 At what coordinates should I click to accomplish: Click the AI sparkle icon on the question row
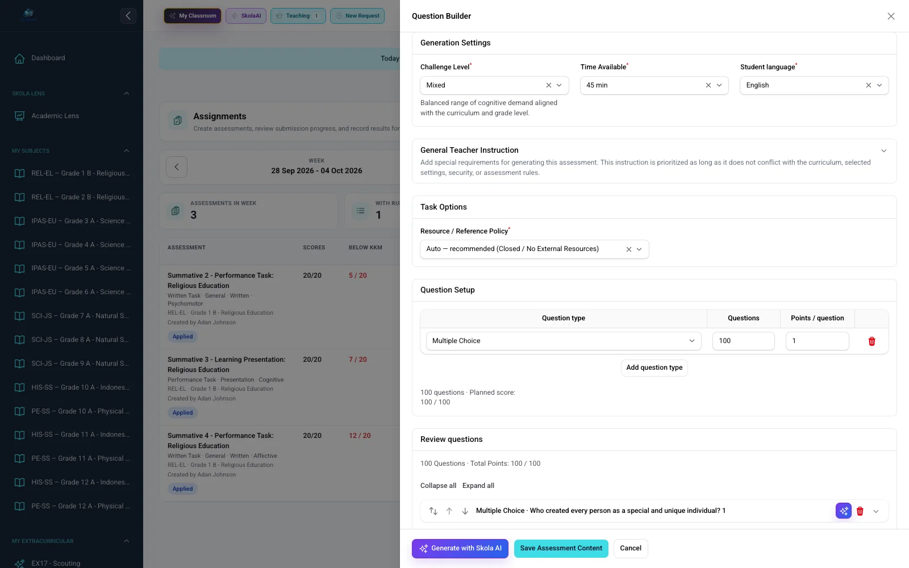click(x=844, y=511)
